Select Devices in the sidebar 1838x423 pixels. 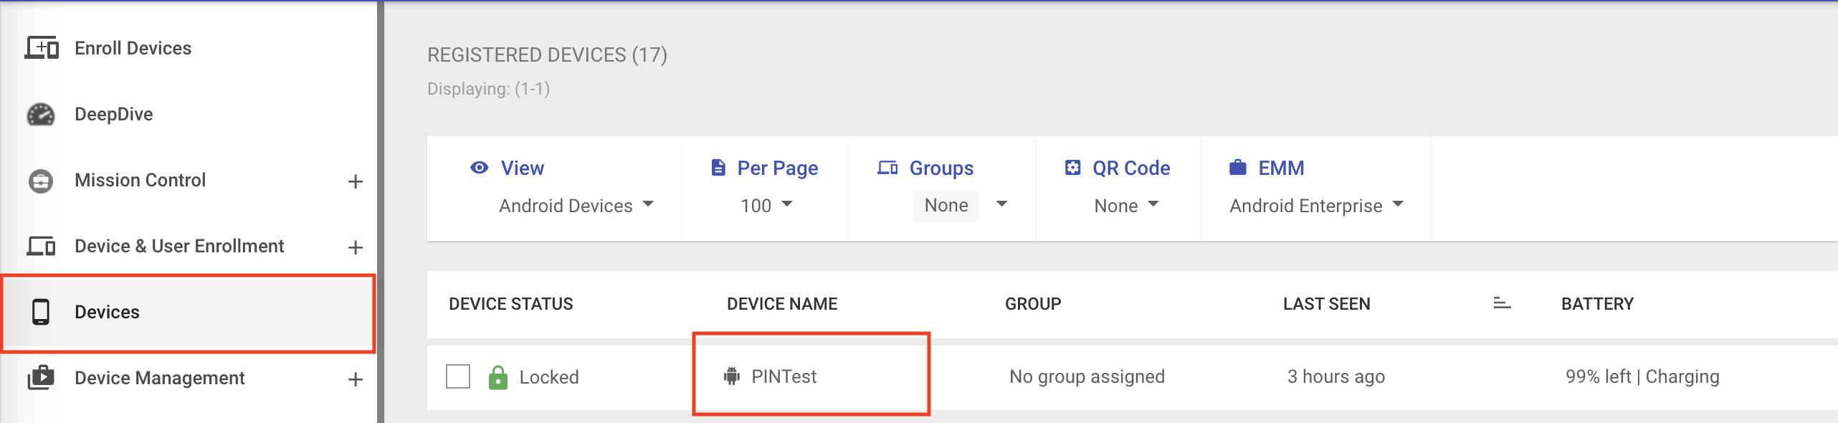click(x=188, y=313)
